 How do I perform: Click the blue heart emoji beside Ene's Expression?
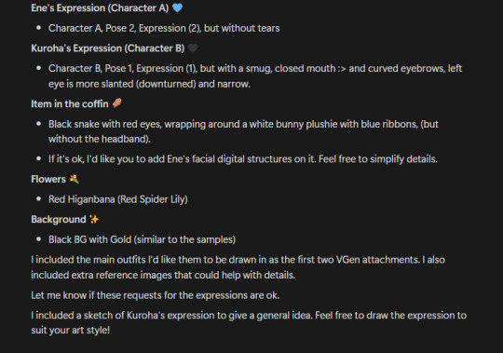point(177,7)
